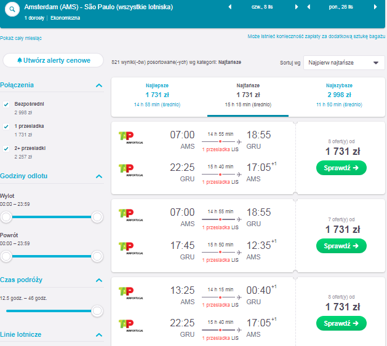The width and height of the screenshot is (387, 346).
Task: Collapse the Linie lotnicze section
Action: click(x=99, y=335)
